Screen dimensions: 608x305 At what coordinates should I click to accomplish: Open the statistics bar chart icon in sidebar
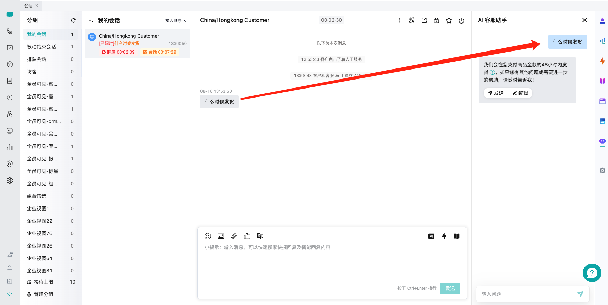tap(10, 147)
